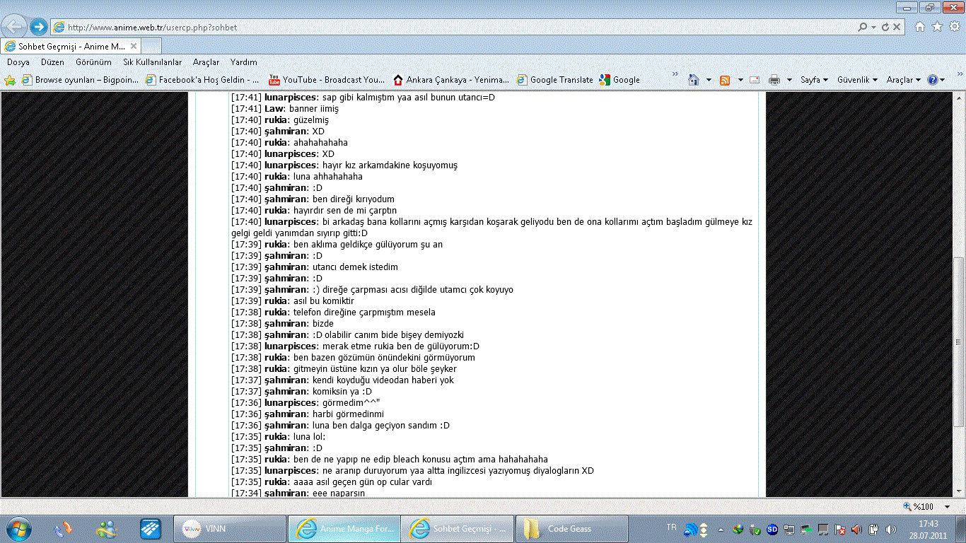Refresh the page with the reload icon
Viewport: 966px width, 543px height.
click(885, 27)
